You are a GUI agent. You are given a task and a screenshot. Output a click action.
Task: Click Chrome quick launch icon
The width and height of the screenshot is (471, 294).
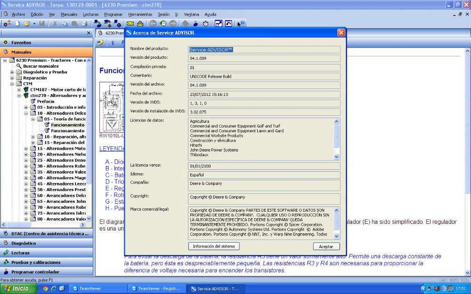pos(45,289)
